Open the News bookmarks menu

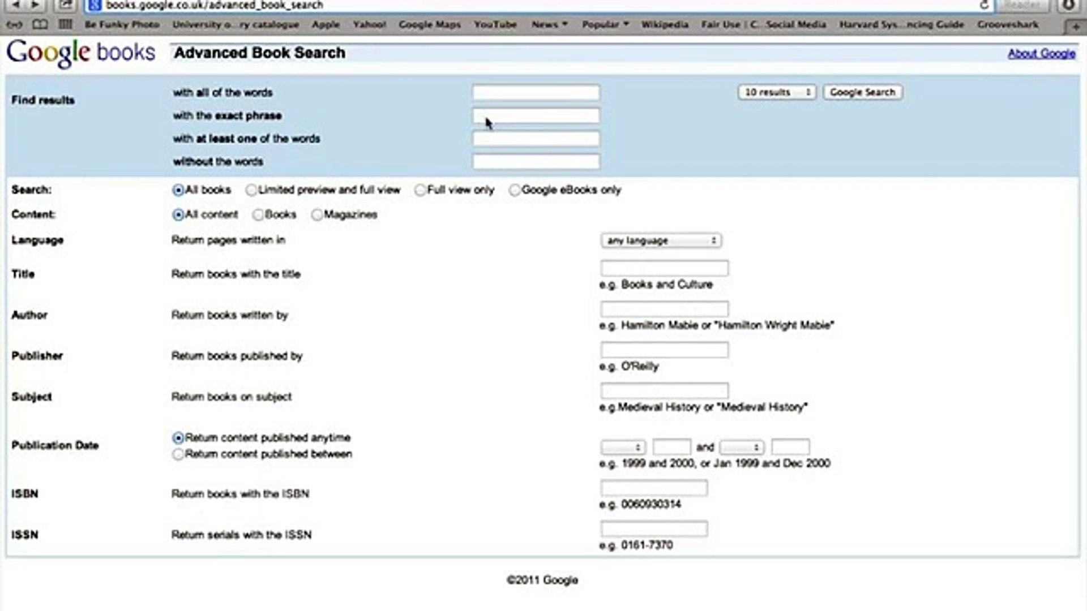click(549, 24)
